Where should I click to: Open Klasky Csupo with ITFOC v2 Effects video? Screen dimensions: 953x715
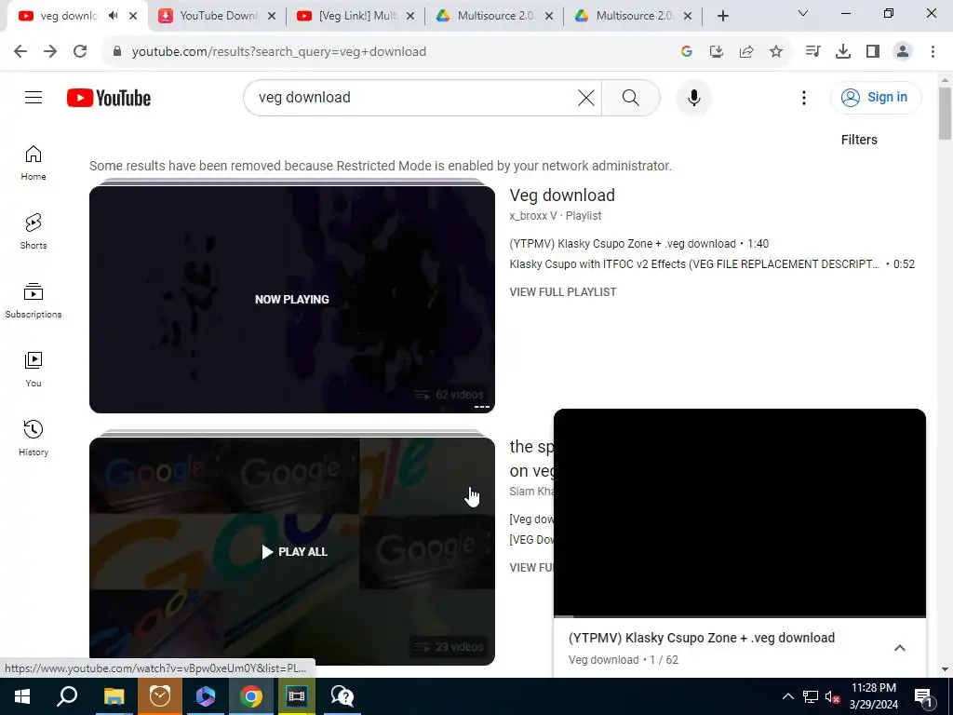click(712, 264)
